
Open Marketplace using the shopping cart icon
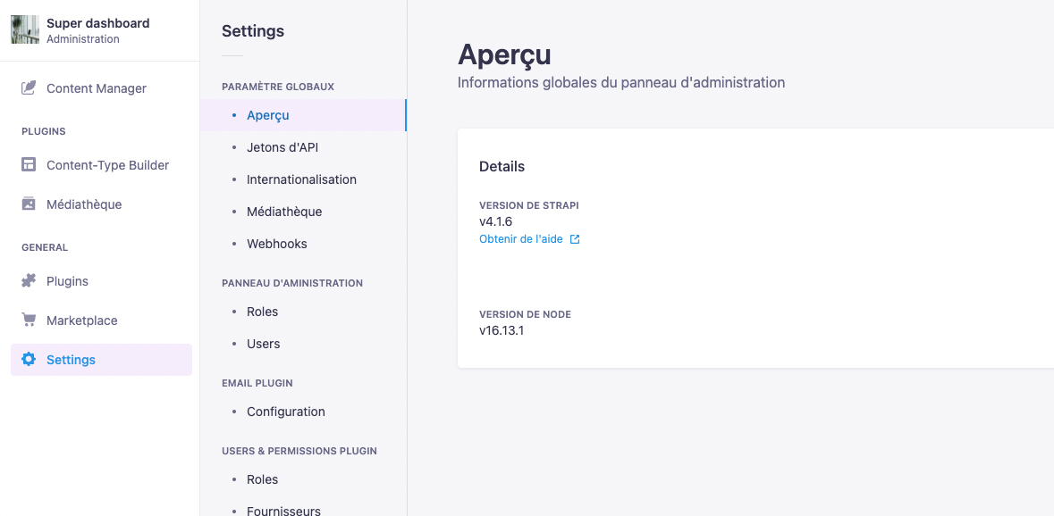tap(28, 320)
